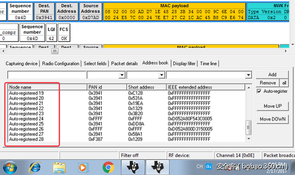
Task: Click the Node name input field
Action: tap(47, 75)
